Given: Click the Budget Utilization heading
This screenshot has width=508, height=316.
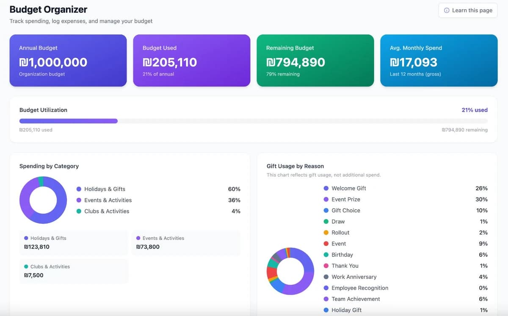Looking at the screenshot, I should click(x=43, y=110).
